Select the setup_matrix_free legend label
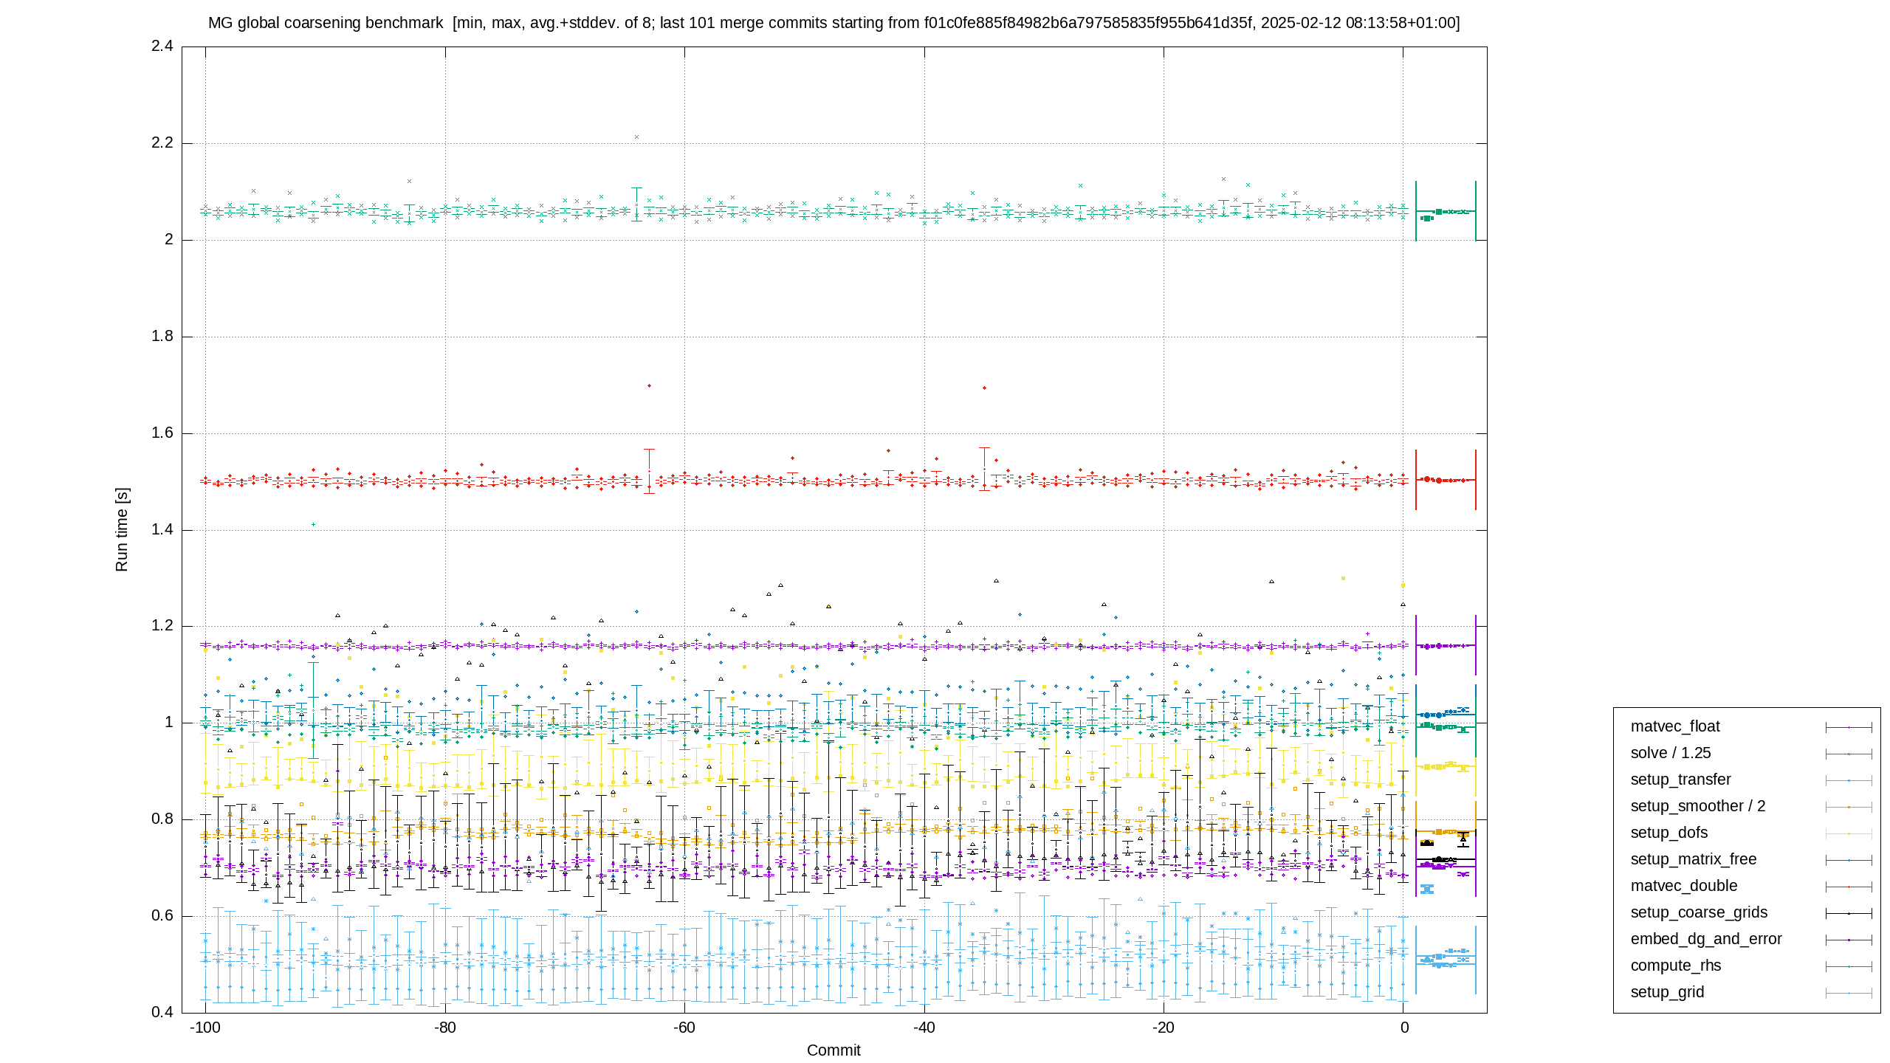This screenshot has height=1063, width=1890. pos(1693,859)
